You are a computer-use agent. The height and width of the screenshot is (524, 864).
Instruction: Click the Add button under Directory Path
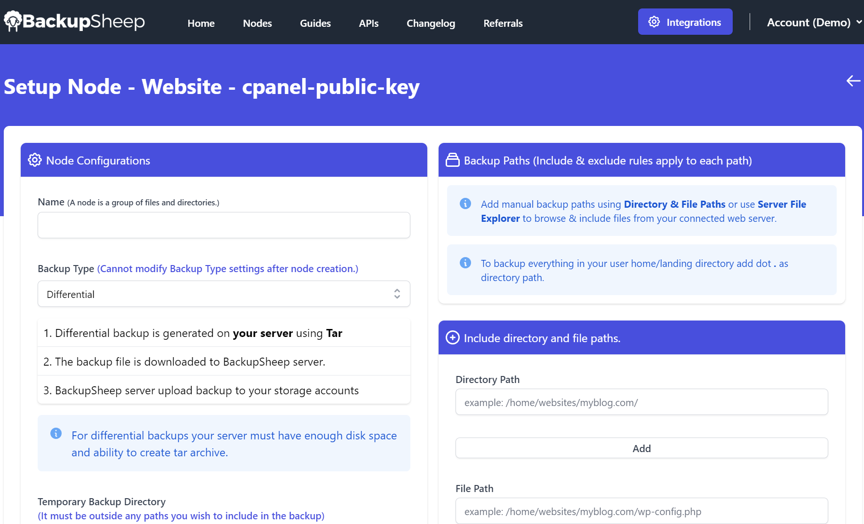(642, 448)
